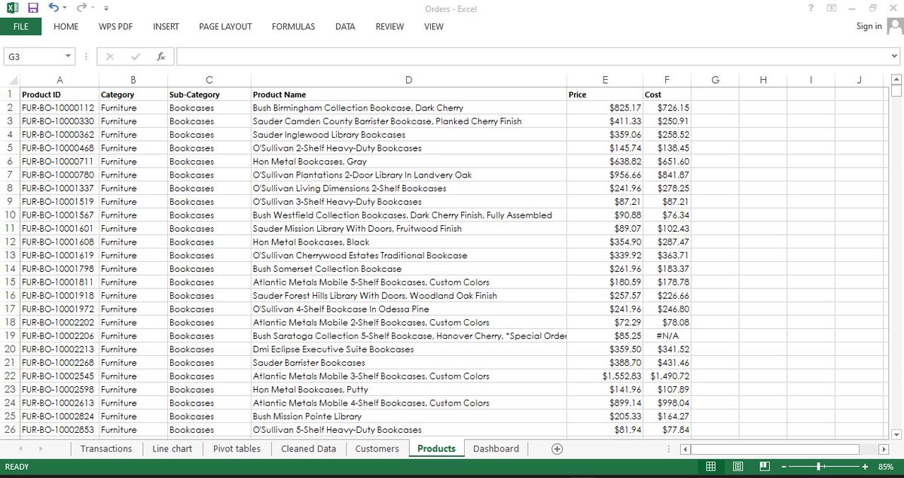
Task: Select the #N/A cost cell
Action: point(666,336)
